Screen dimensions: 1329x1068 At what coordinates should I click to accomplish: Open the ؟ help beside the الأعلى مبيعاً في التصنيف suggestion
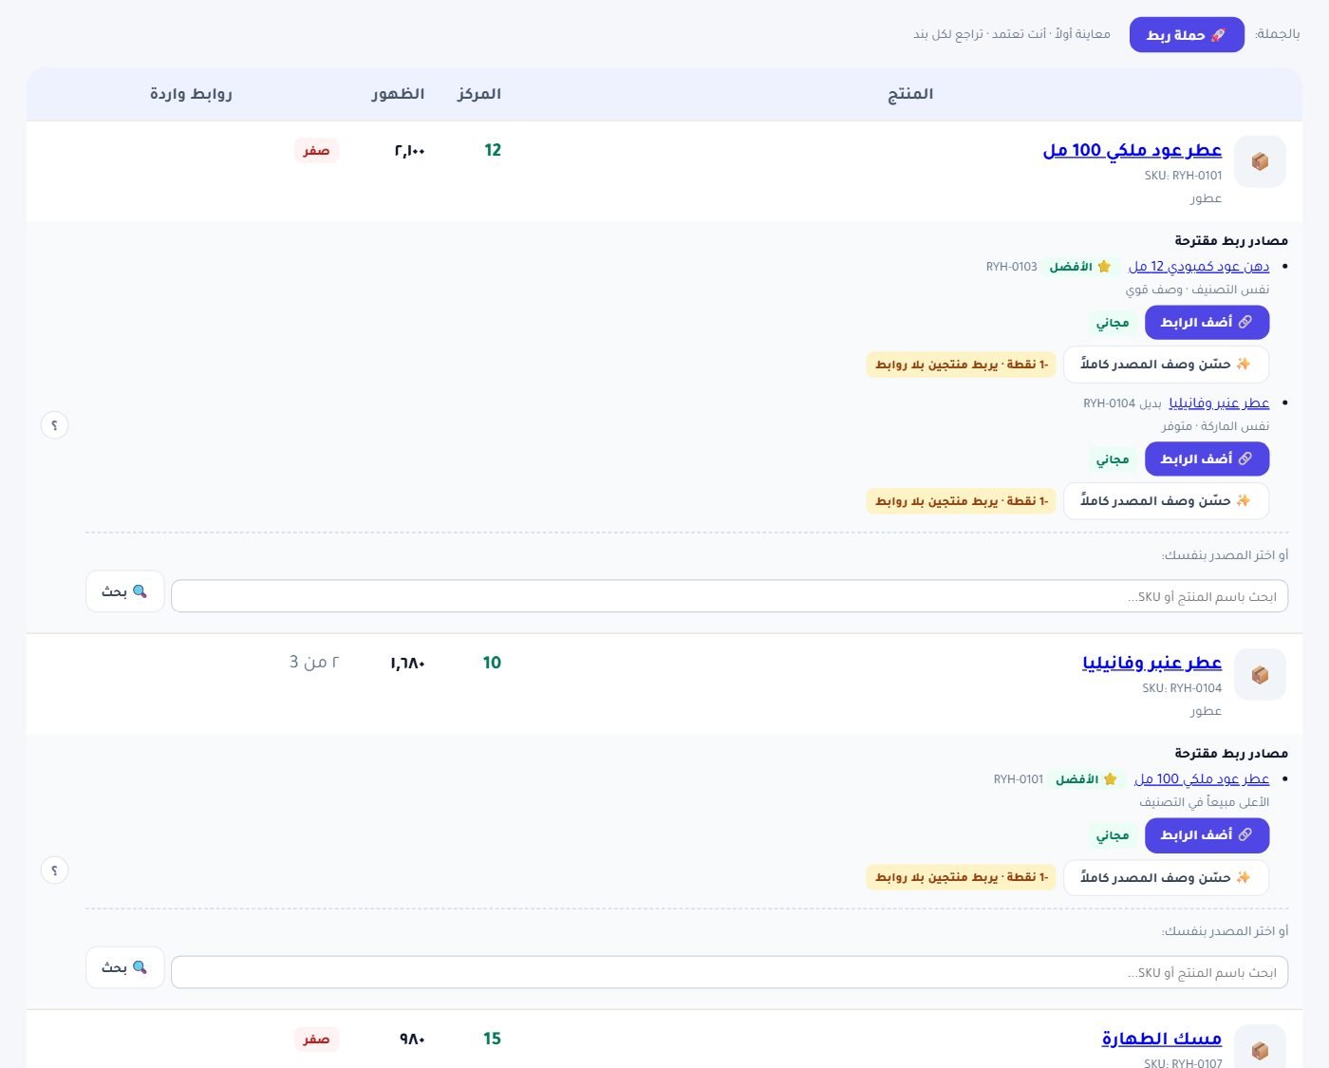point(54,870)
